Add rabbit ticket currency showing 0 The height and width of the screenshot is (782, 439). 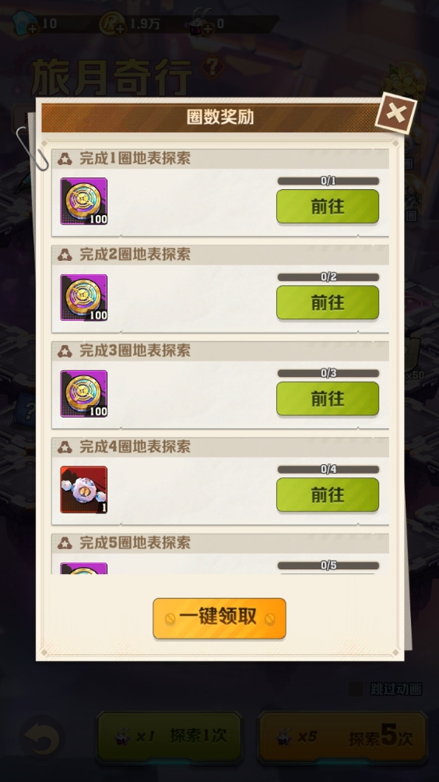coord(207,30)
